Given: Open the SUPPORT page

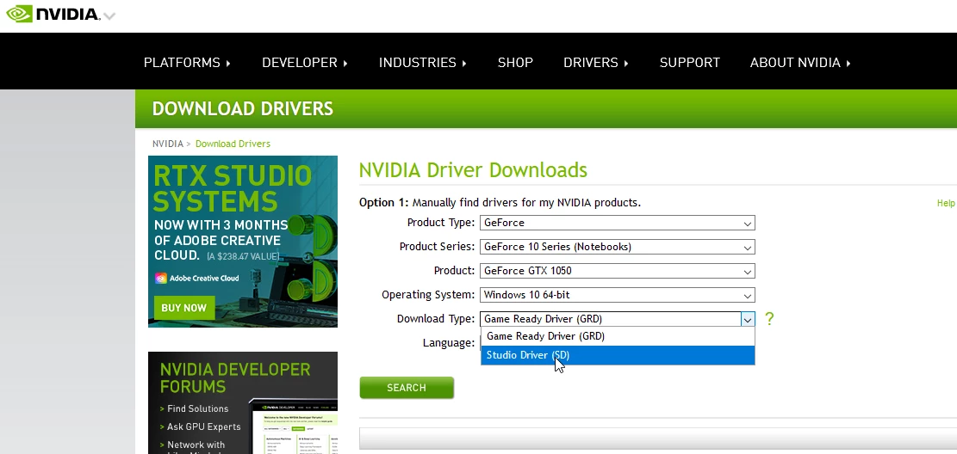Looking at the screenshot, I should point(690,62).
